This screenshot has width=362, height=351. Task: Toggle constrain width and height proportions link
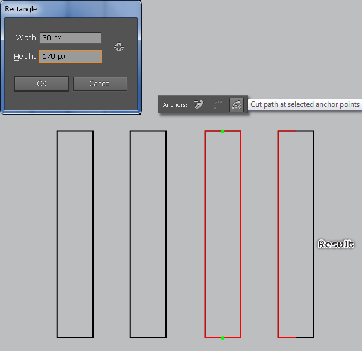click(x=119, y=47)
